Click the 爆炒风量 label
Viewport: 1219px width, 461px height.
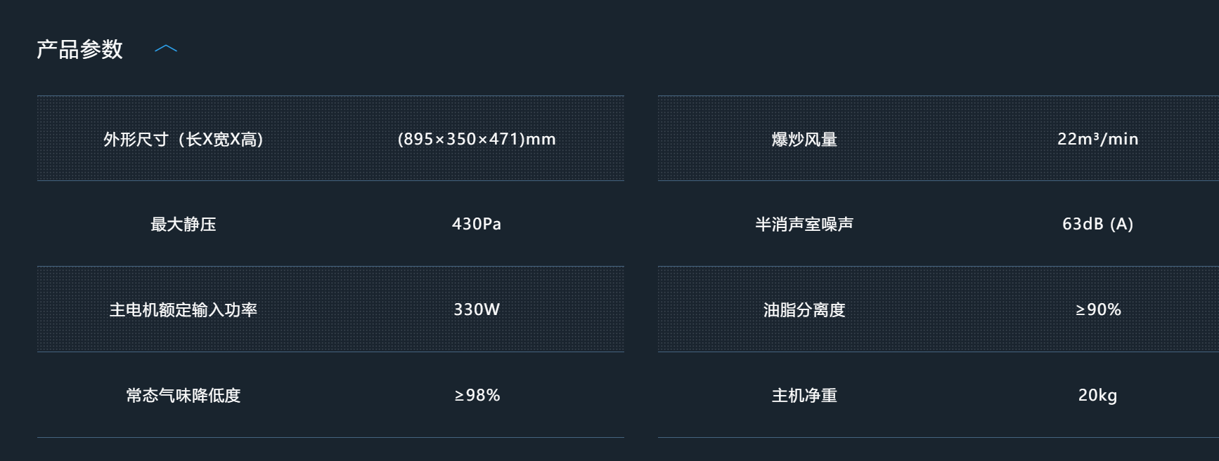click(x=804, y=139)
